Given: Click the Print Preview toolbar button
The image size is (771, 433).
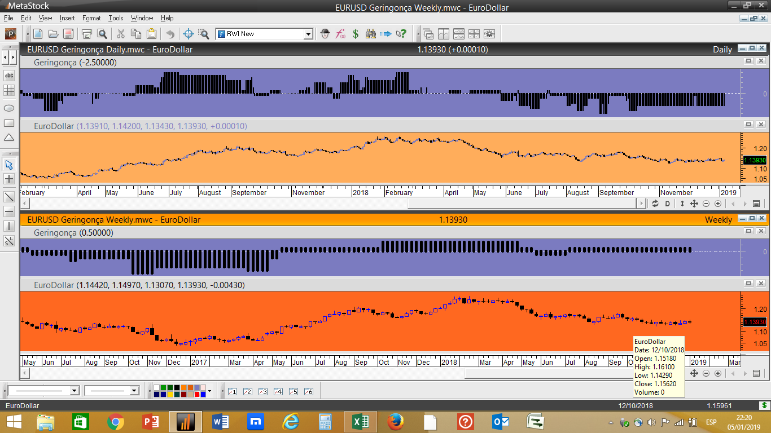Looking at the screenshot, I should [x=102, y=34].
